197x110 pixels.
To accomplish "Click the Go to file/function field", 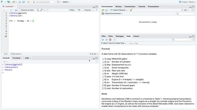I will click(43, 2).
